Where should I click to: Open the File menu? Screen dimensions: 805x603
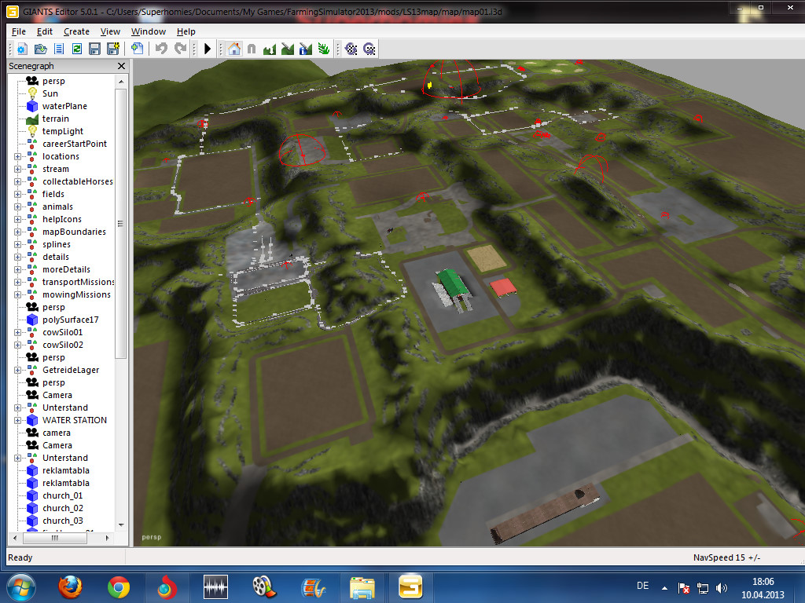[x=19, y=31]
